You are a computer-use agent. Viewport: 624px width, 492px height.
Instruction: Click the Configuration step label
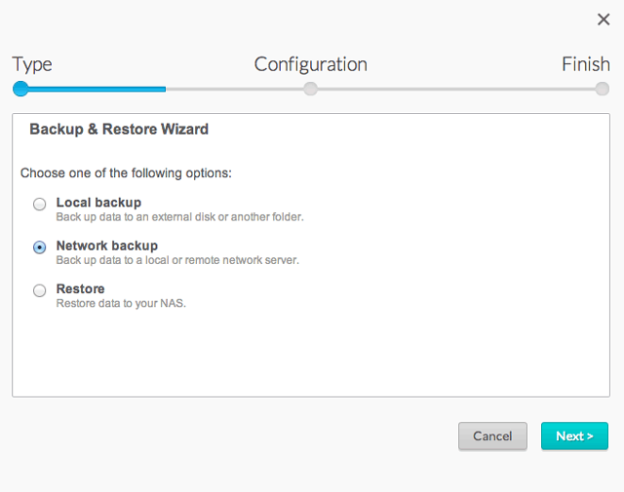(x=310, y=64)
